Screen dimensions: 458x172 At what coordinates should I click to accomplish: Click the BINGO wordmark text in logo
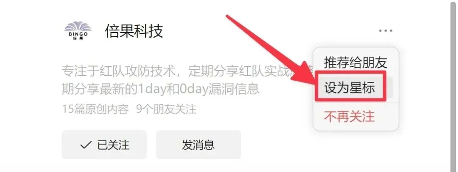78,34
